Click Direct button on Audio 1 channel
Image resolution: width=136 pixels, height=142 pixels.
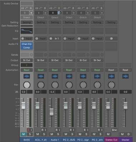(55, 18)
